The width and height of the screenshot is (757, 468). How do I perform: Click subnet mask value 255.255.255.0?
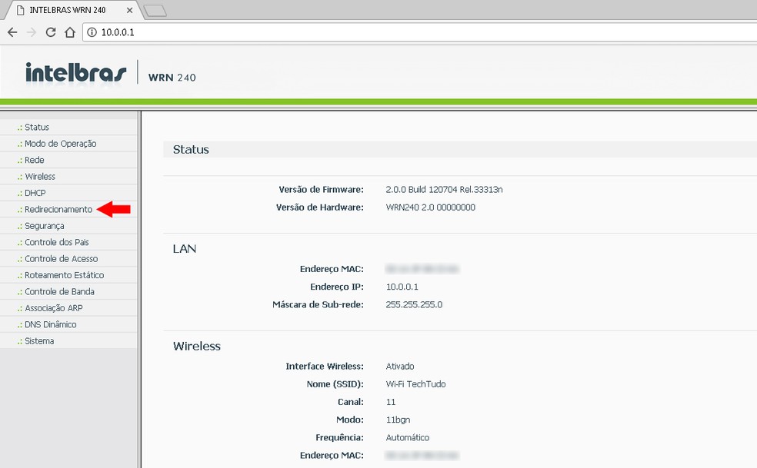click(414, 304)
